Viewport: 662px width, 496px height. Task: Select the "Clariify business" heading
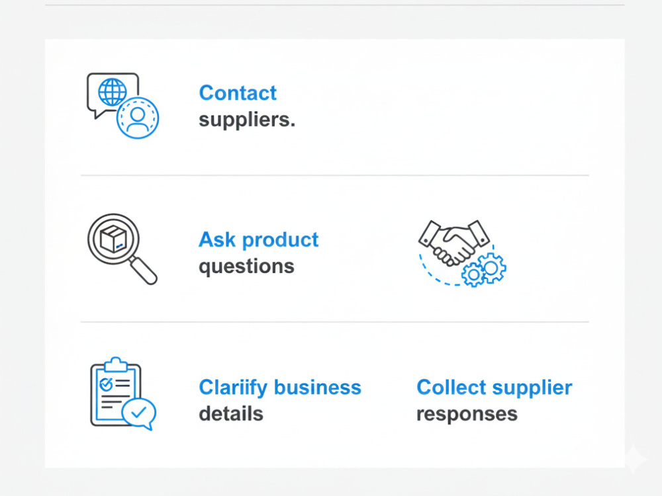point(280,387)
